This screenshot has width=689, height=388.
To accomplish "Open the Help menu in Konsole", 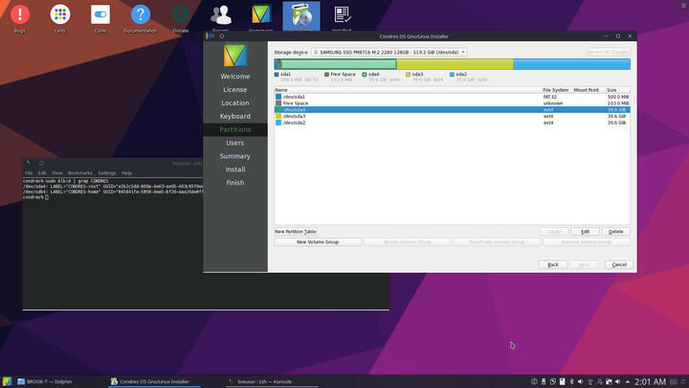I will coord(126,172).
